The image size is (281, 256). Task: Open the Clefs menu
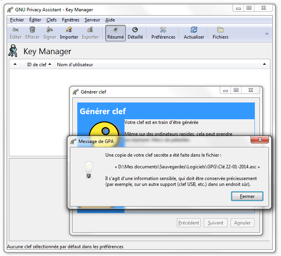click(52, 20)
